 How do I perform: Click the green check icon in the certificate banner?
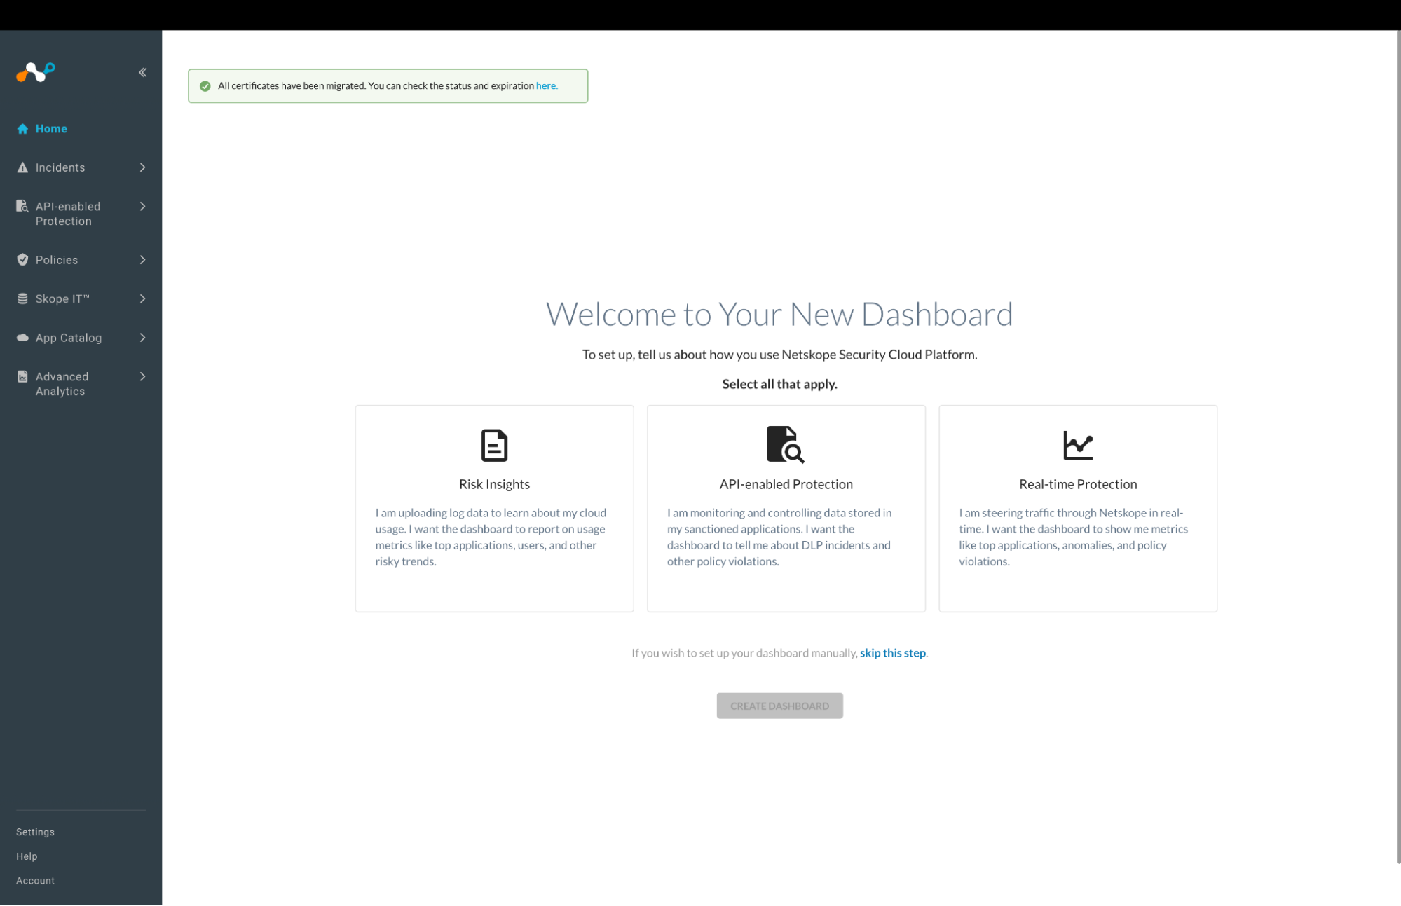[205, 86]
